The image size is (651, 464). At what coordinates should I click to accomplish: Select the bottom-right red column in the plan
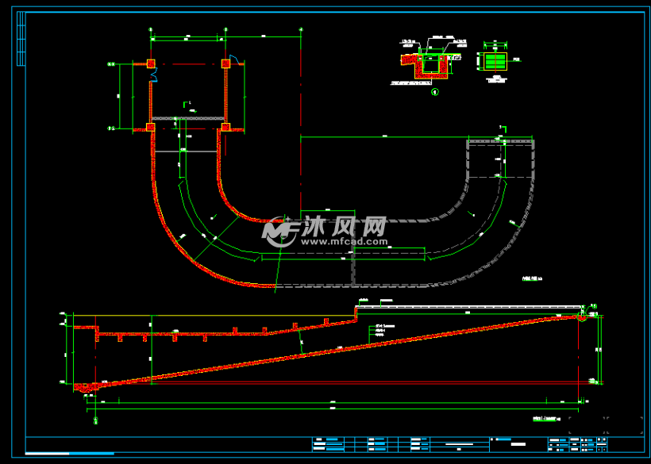(225, 127)
